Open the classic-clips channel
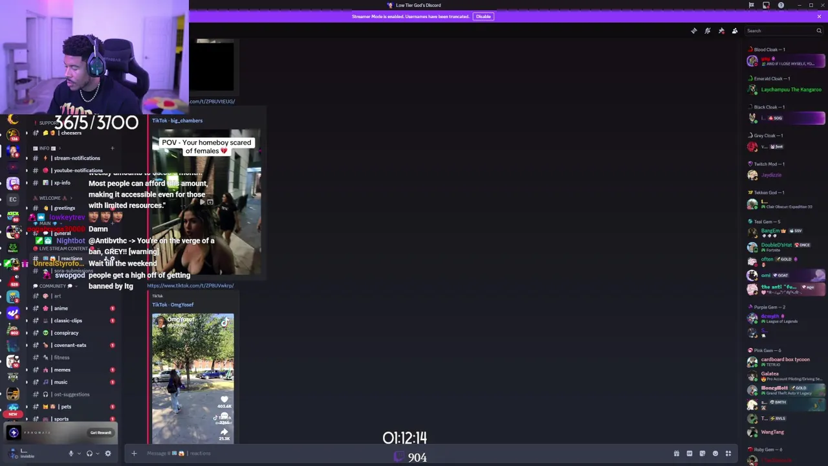The image size is (828, 466). coord(74,320)
